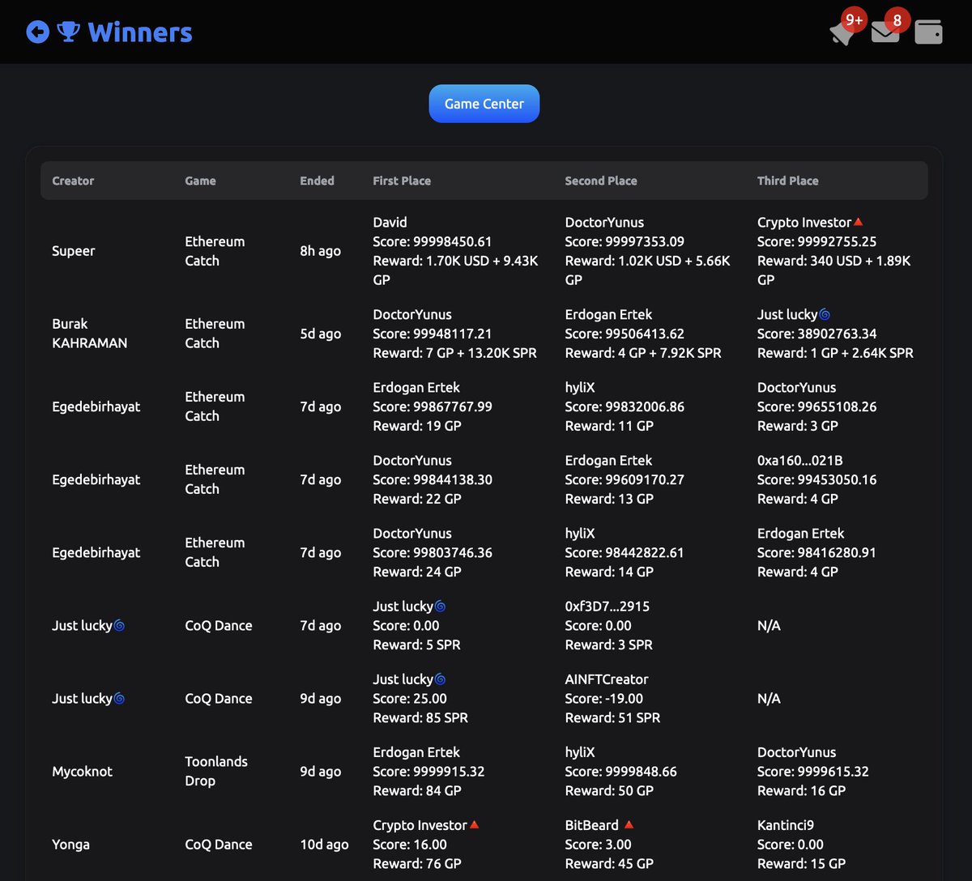
Task: Open the notifications bell icon
Action: pyautogui.click(x=842, y=32)
